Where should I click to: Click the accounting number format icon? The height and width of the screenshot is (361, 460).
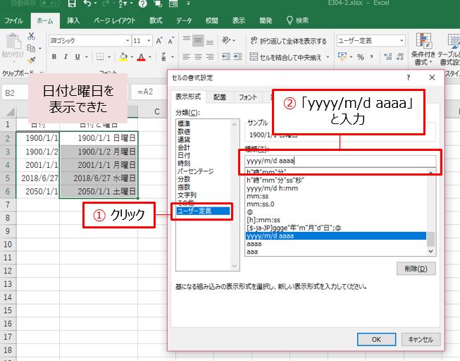coord(342,56)
